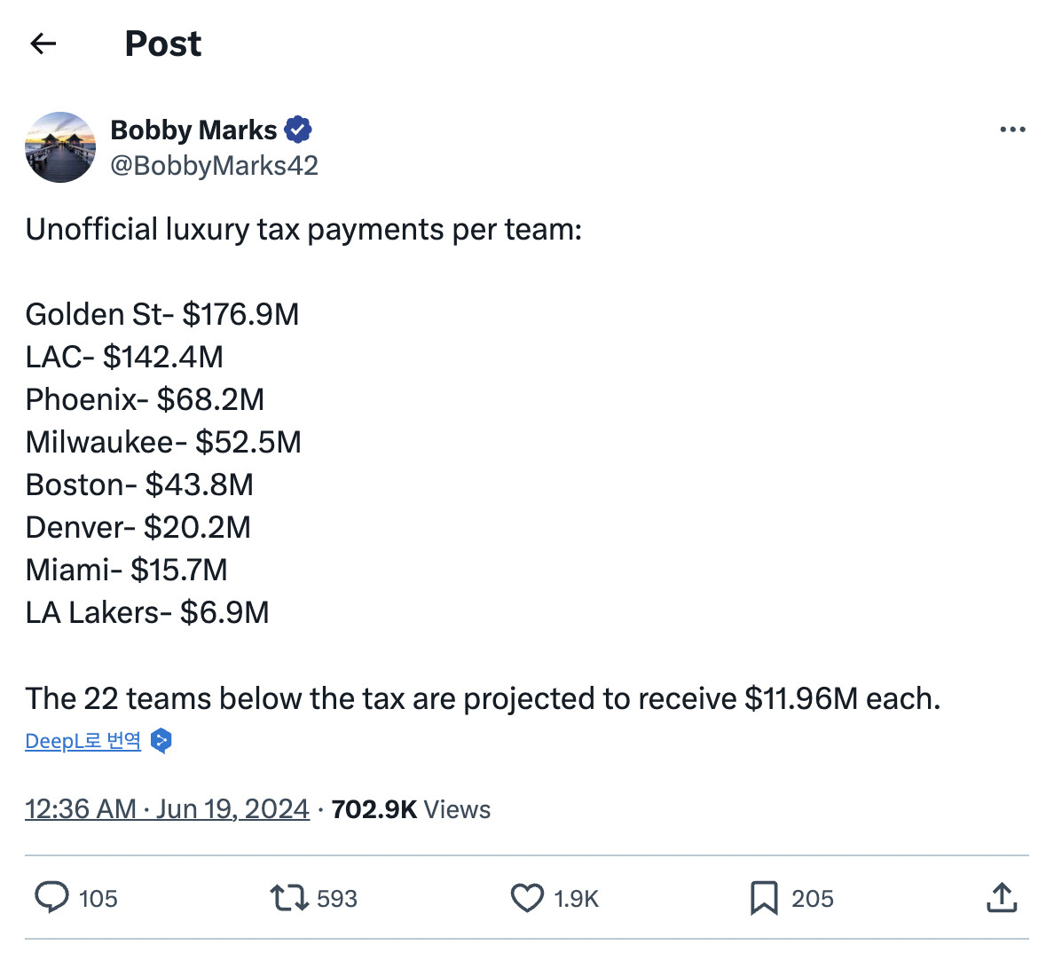1054x953 pixels.
Task: Open the @BobbyMarks42 handle link
Action: pyautogui.click(x=214, y=166)
